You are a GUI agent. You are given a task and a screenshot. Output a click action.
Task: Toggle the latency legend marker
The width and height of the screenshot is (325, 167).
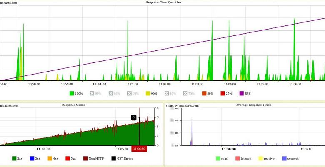coord(237,158)
